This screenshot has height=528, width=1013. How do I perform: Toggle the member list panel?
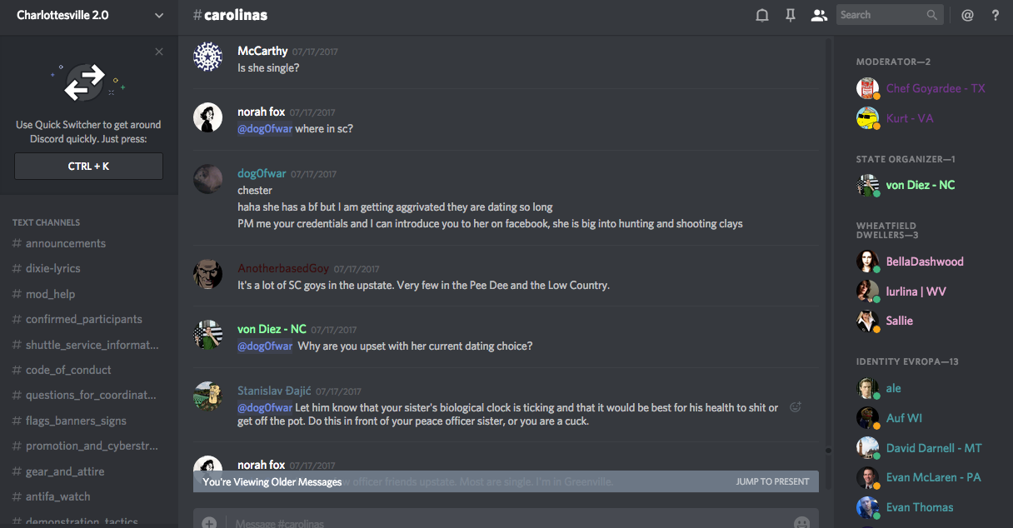click(819, 15)
